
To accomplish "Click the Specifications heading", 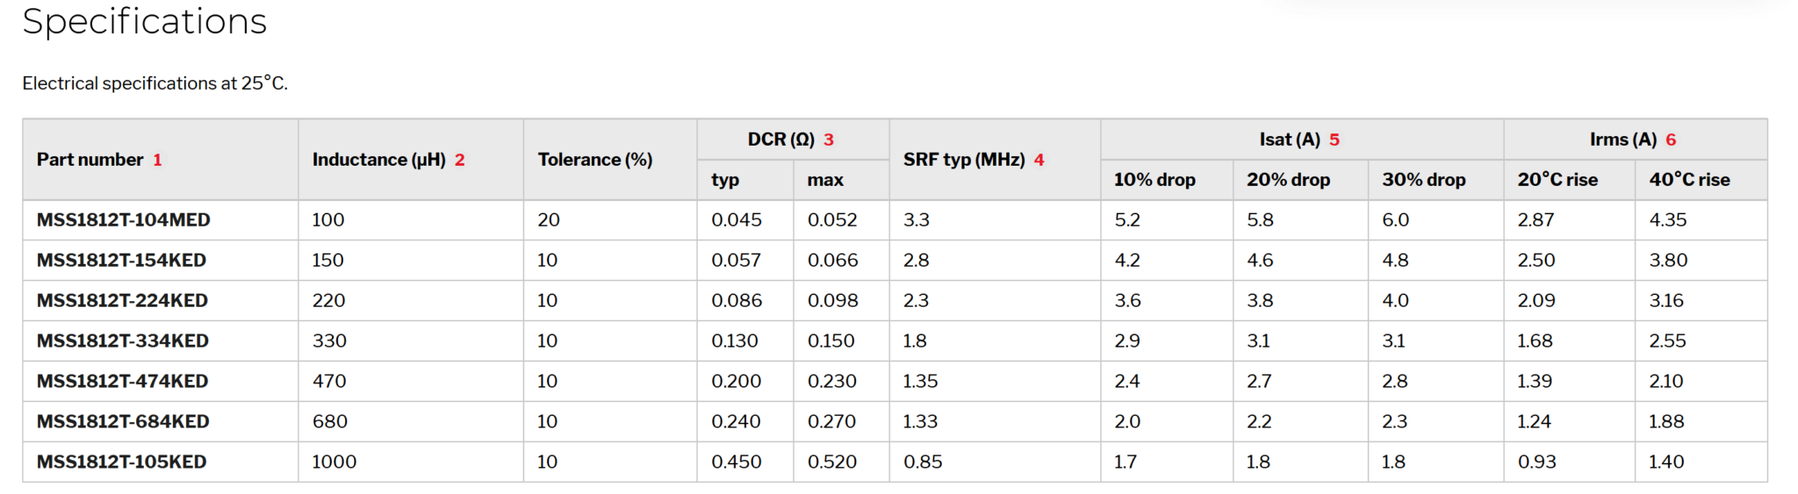I will [x=145, y=22].
